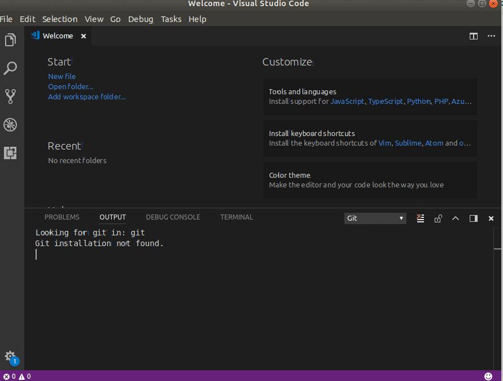Click the Add workspace folder link
Viewport: 503px width, 381px height.
tap(87, 97)
